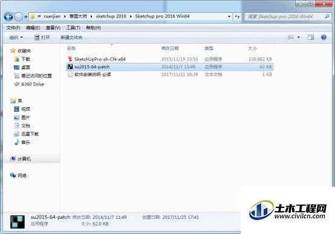The image size is (335, 234).
Task: Click the su2015-64-patch file icon in list
Action: tap(70, 67)
